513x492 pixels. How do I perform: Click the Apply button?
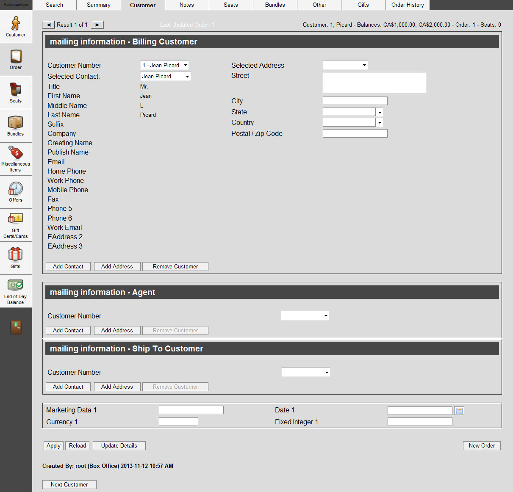(53, 446)
